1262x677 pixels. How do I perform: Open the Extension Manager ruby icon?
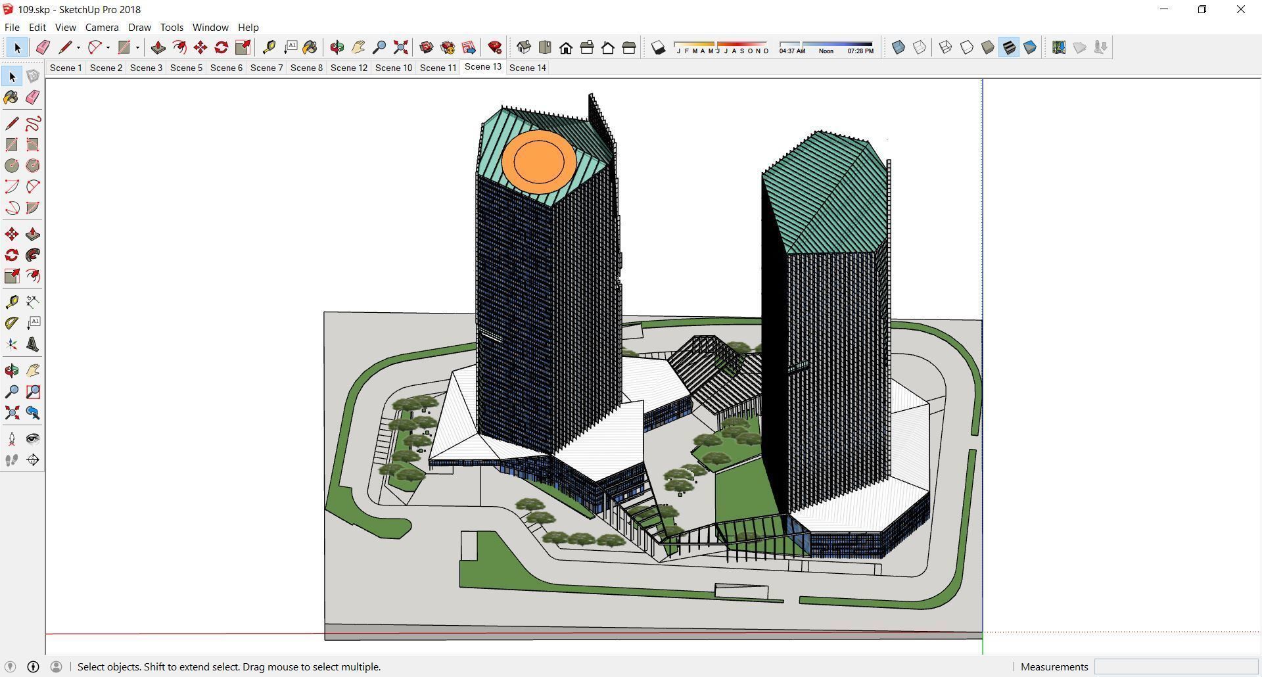[495, 47]
